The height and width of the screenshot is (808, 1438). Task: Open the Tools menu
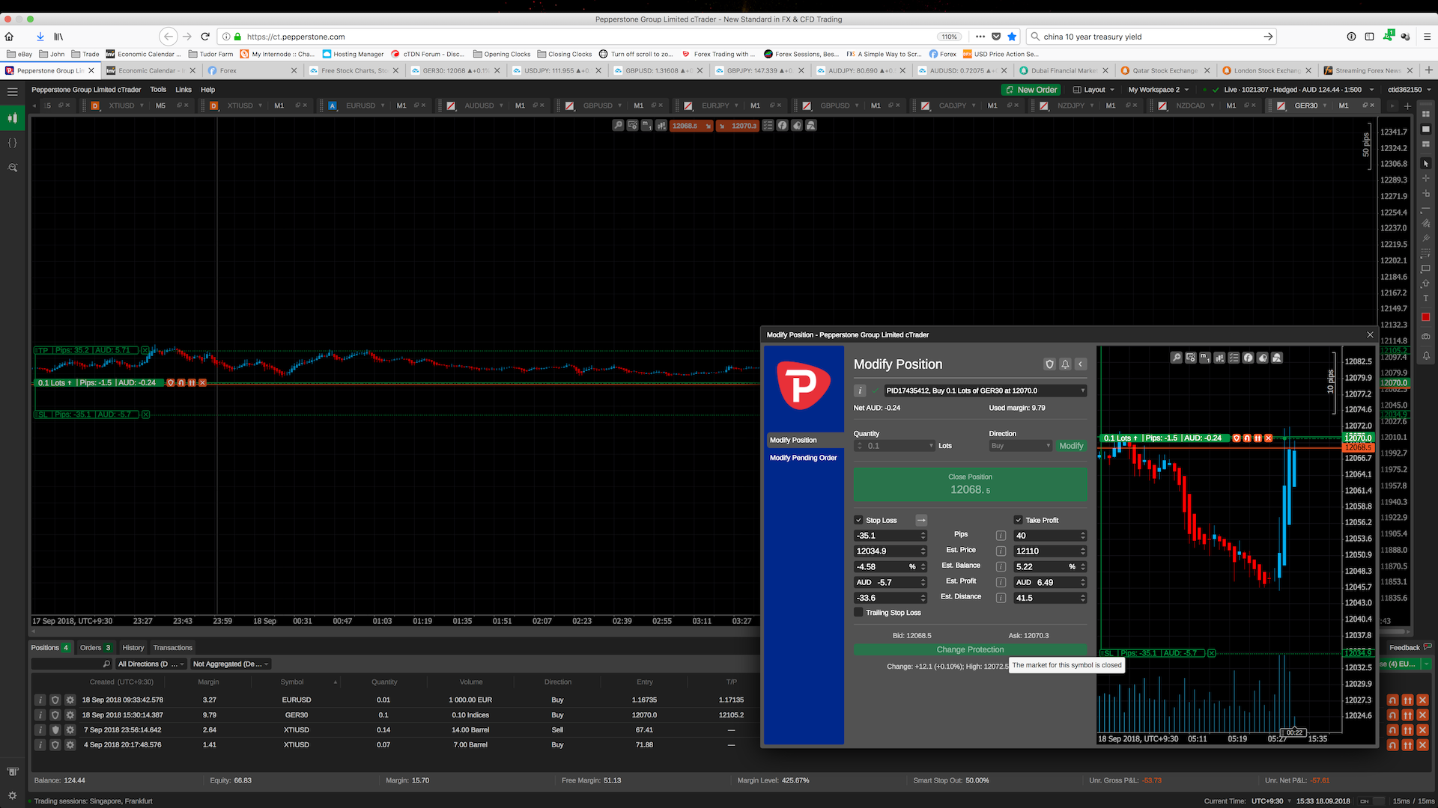tap(158, 90)
